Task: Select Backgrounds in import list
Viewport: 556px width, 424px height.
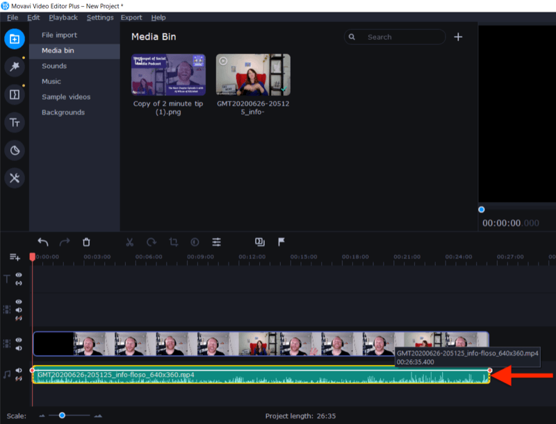Action: 63,112
